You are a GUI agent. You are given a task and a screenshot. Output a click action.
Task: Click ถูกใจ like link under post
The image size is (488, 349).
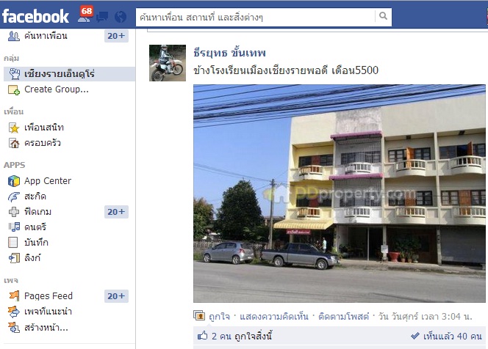coord(219,317)
